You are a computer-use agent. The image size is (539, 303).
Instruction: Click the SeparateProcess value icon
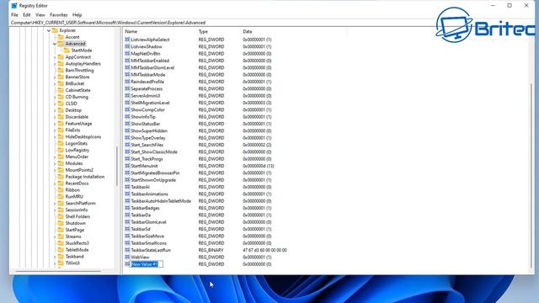pyautogui.click(x=127, y=88)
